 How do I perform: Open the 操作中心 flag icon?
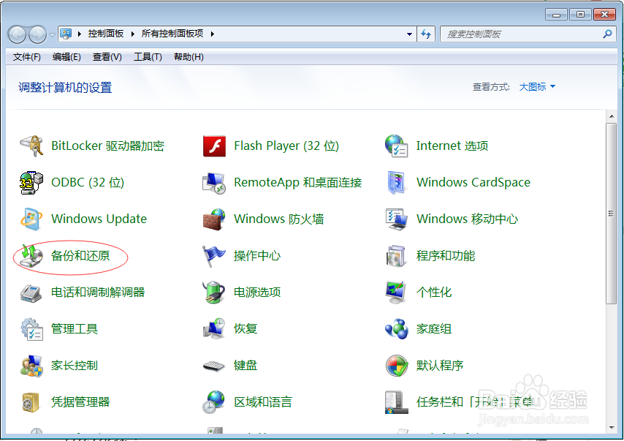[x=214, y=256]
